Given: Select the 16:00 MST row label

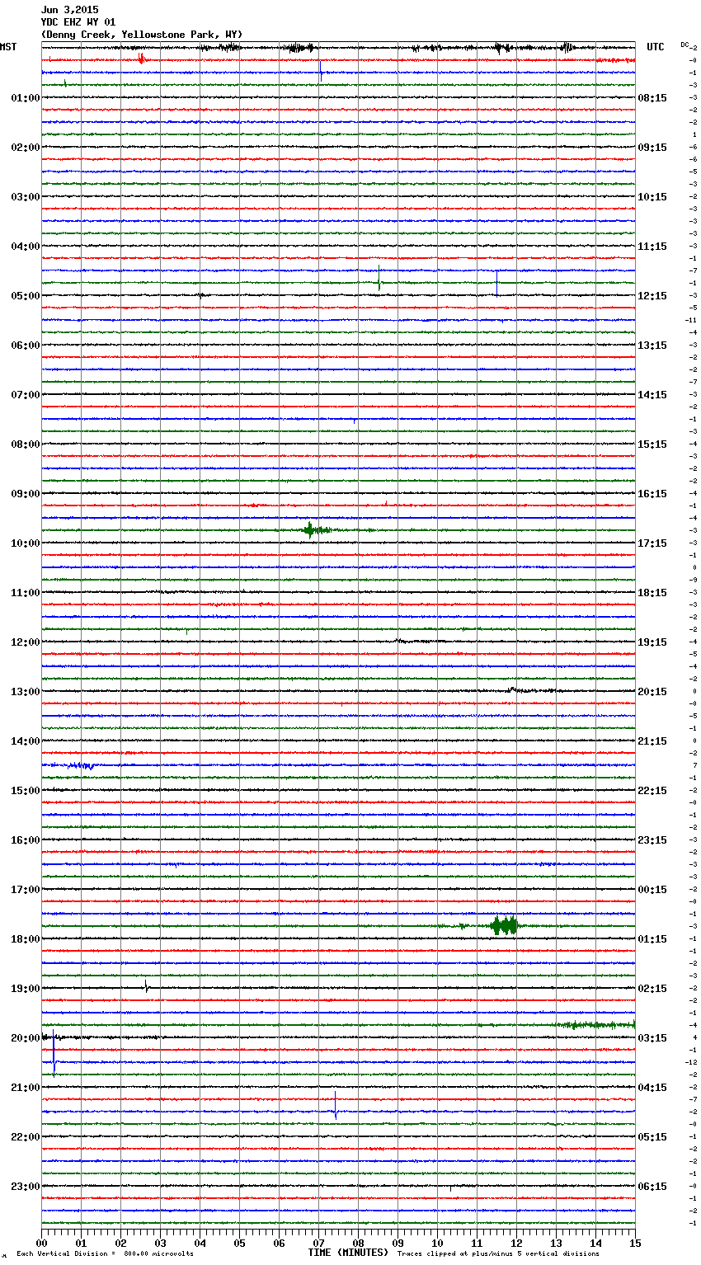Looking at the screenshot, I should [x=26, y=840].
